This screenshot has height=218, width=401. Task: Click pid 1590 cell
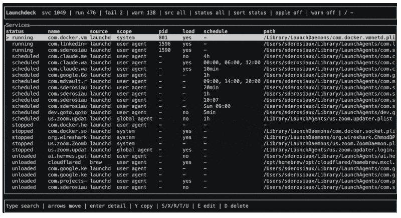(164, 50)
